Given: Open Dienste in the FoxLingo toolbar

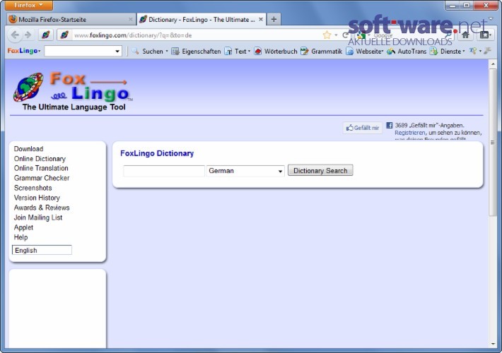Looking at the screenshot, I should click(447, 51).
